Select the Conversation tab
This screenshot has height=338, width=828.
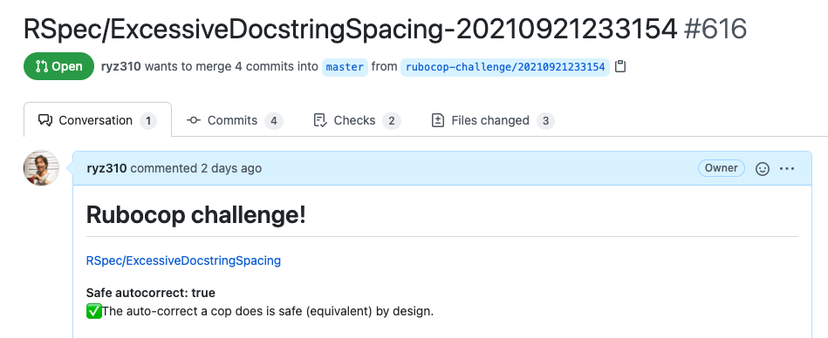[98, 119]
